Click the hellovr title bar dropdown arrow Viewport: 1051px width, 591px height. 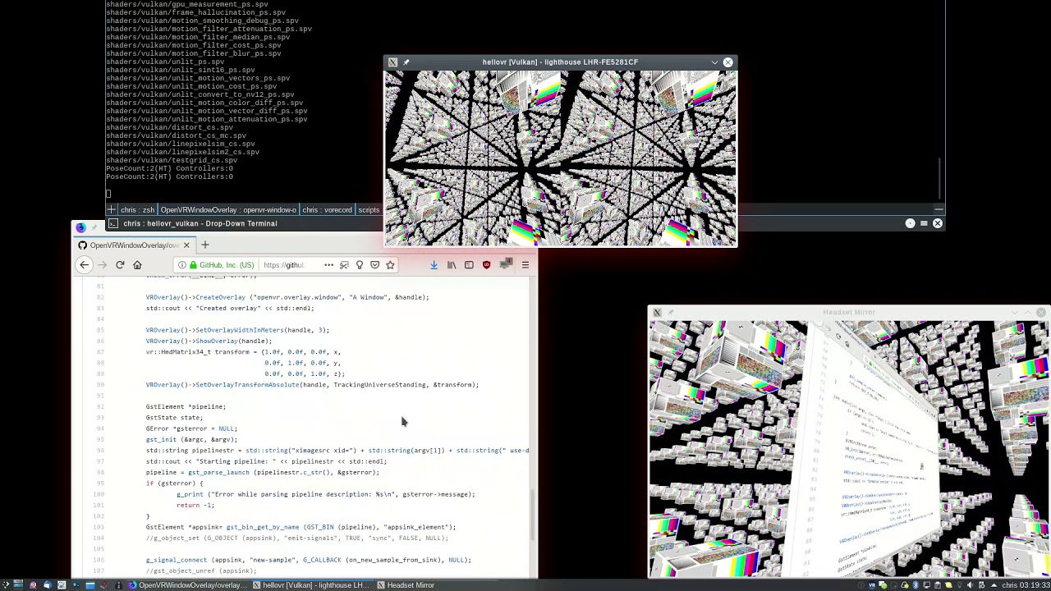[714, 62]
